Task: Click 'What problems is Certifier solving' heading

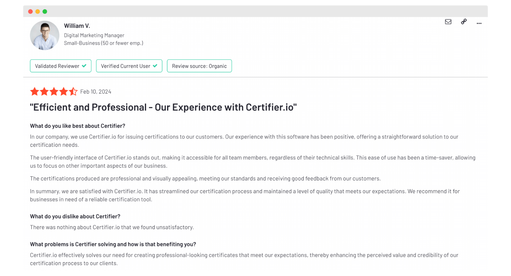Action: coord(113,244)
